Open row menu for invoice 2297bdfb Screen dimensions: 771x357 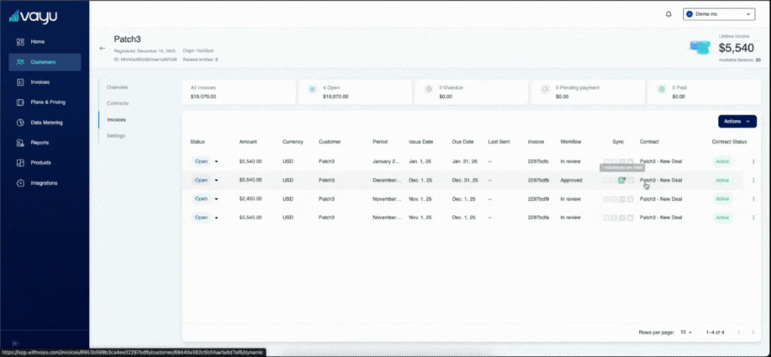tap(753, 181)
